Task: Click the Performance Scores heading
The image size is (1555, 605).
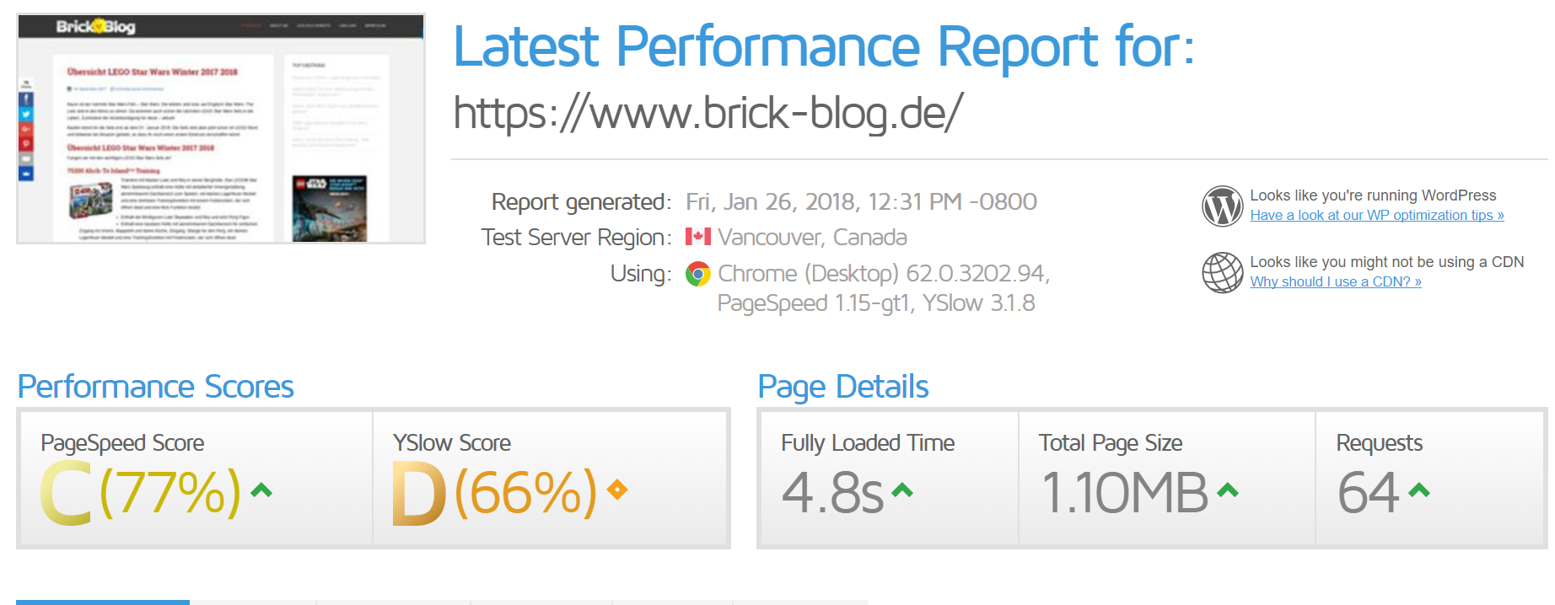Action: [156, 387]
